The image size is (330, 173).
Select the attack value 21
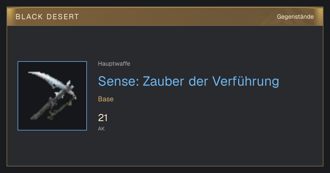[x=103, y=118]
